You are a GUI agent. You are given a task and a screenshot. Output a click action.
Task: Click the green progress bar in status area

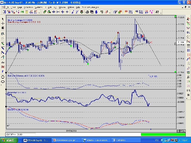163,134
